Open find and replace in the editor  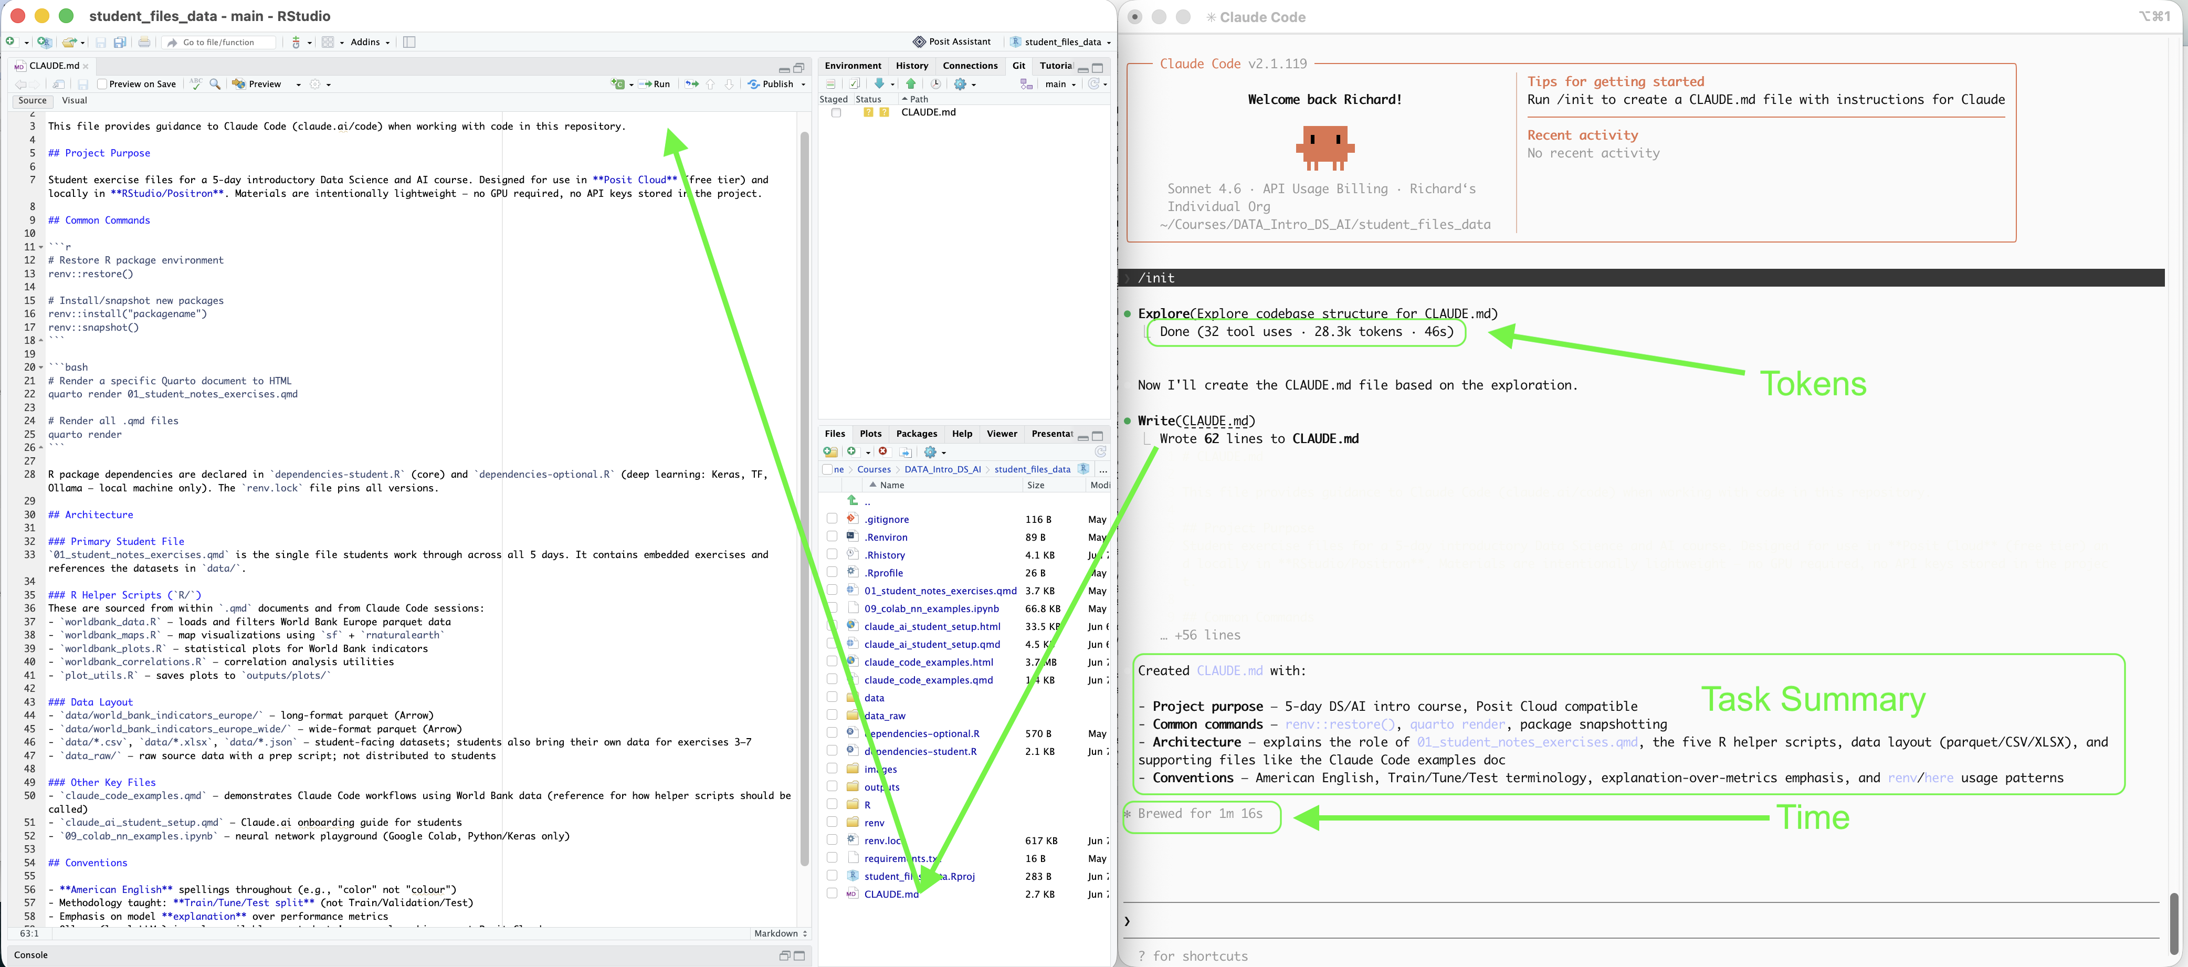216,84
